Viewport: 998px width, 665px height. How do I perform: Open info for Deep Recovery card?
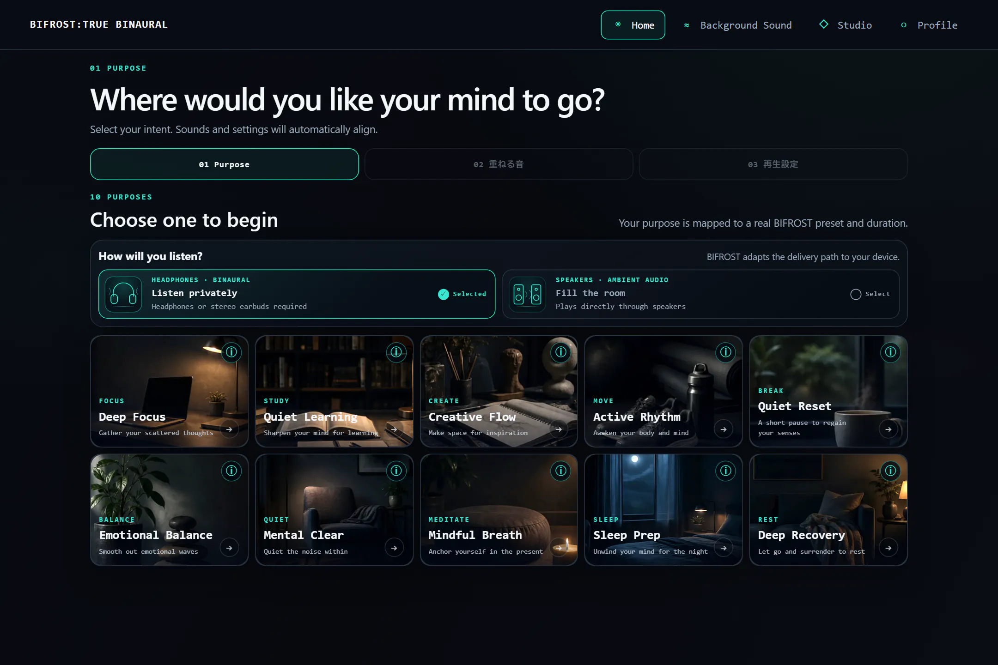tap(890, 471)
